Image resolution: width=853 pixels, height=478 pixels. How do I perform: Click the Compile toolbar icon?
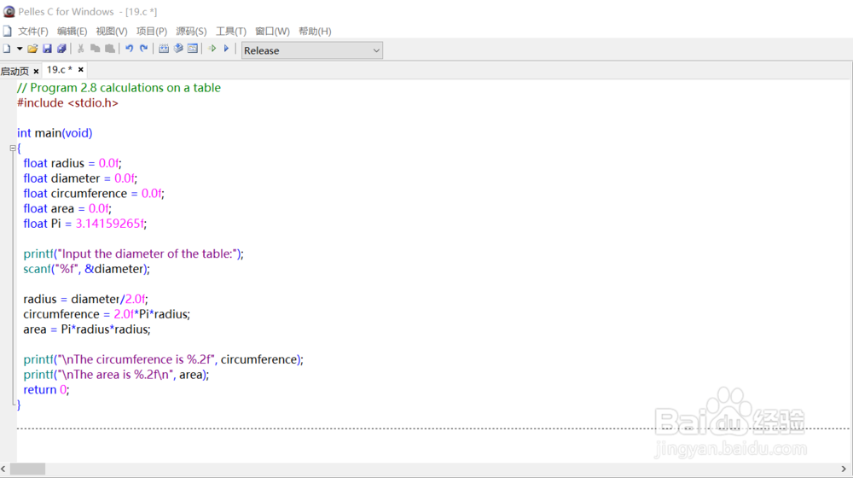(x=163, y=49)
